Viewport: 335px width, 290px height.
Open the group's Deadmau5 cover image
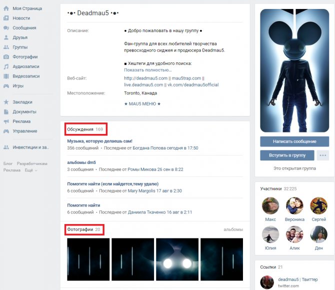294,70
